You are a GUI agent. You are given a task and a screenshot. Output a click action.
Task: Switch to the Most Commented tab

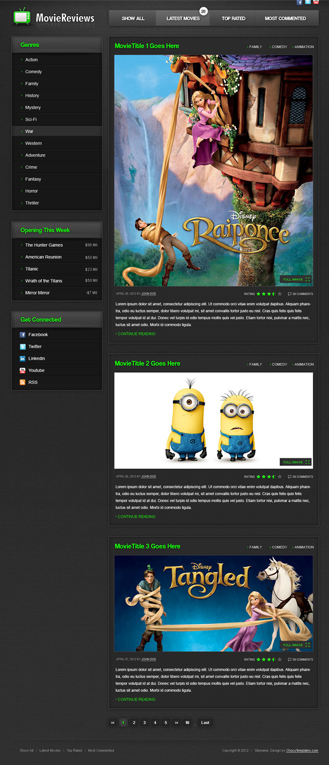[286, 18]
